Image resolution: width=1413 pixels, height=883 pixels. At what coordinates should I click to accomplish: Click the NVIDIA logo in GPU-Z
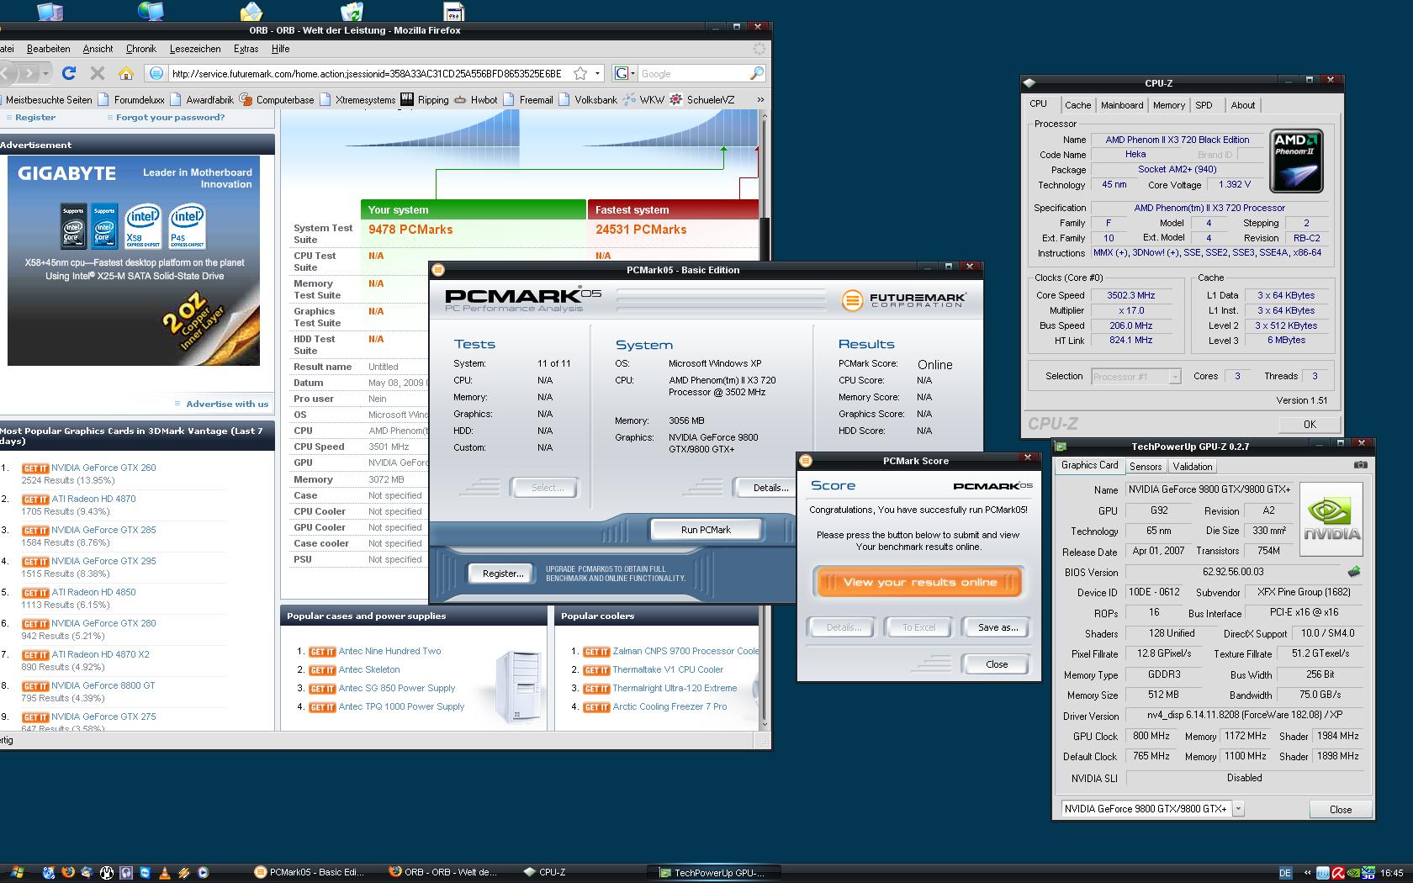click(x=1331, y=519)
